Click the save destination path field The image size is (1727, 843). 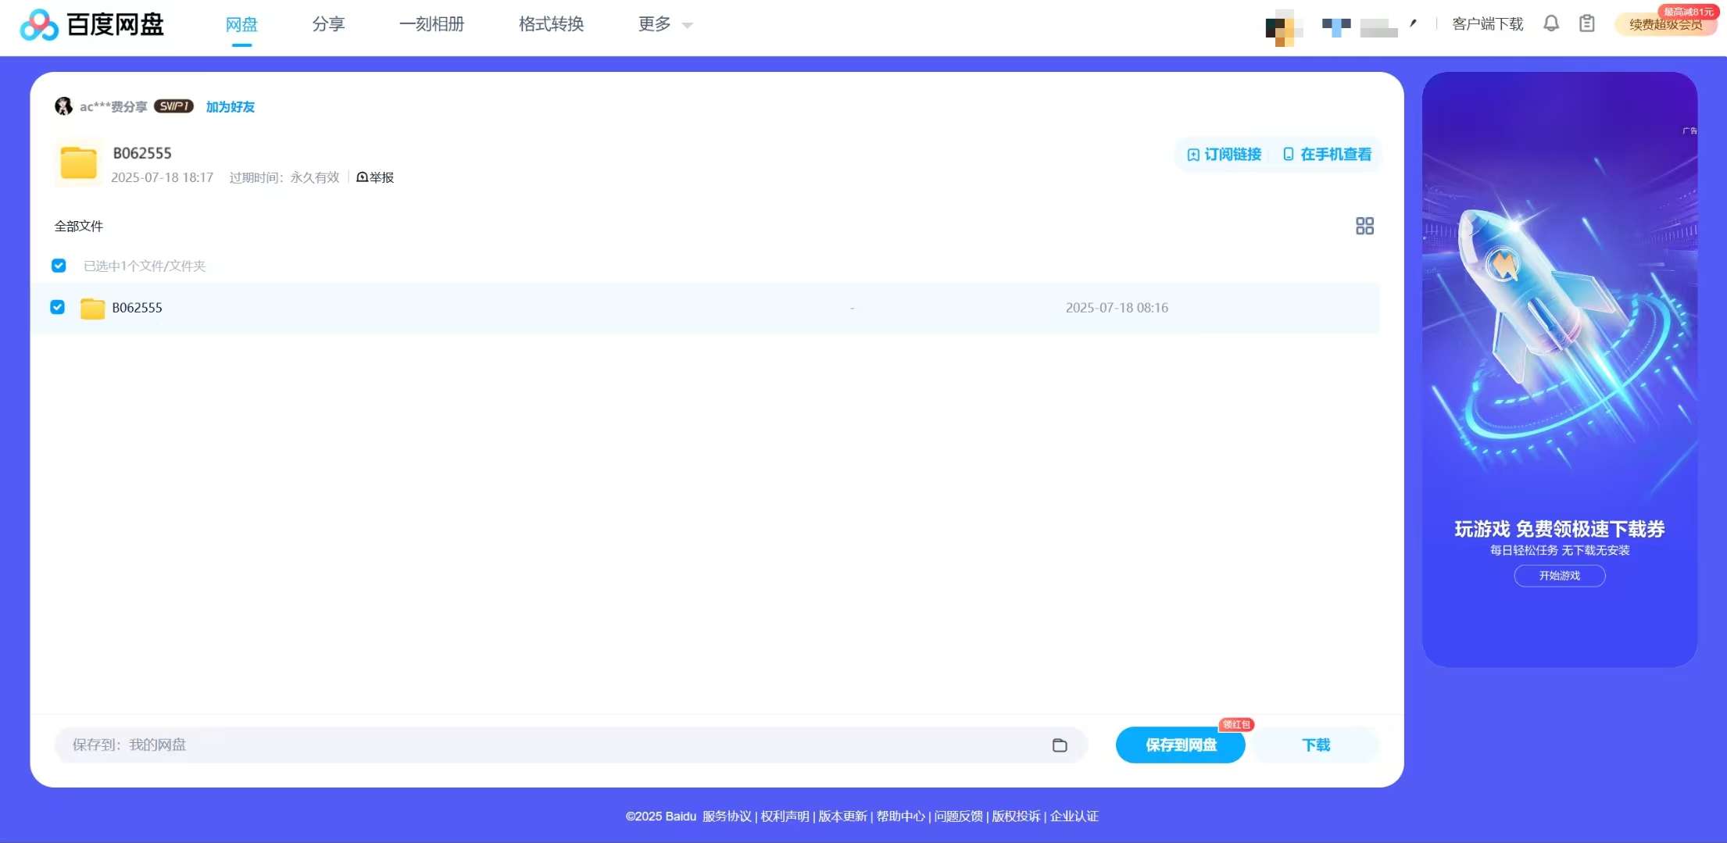click(x=547, y=745)
